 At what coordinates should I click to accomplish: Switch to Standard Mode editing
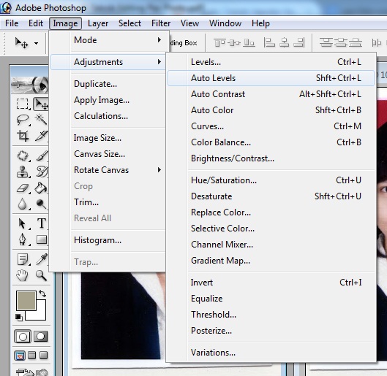(23, 337)
